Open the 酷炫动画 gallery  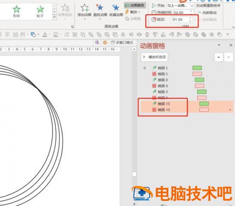click(x=100, y=12)
